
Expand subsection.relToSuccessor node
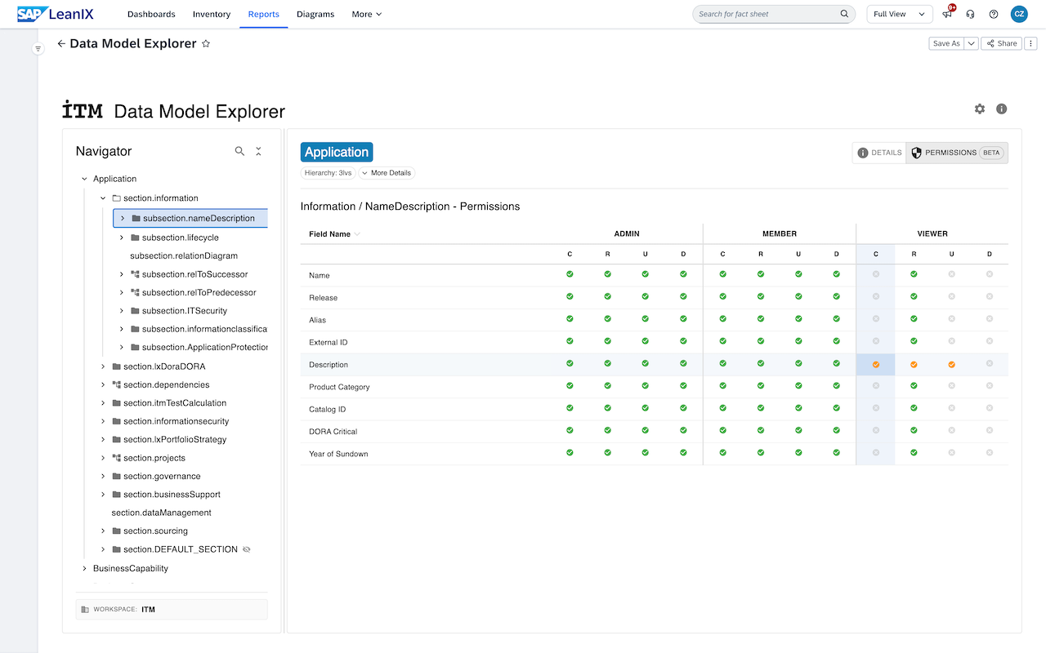(x=122, y=274)
